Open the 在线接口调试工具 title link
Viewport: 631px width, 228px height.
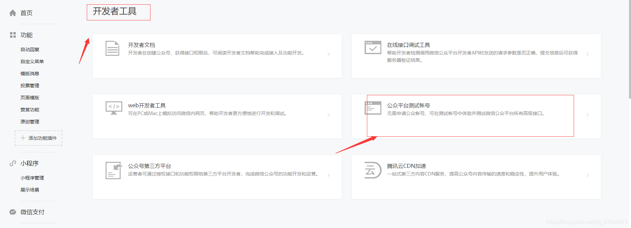pyautogui.click(x=408, y=45)
